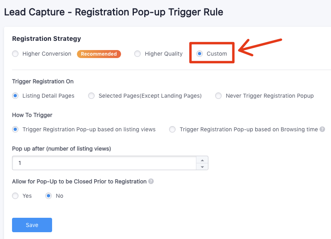Select the Higher Quality strategy
The image size is (331, 239).
(x=137, y=53)
